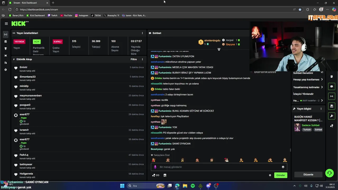
Task: Open the Kick hamburger menu
Action: click(x=6, y=23)
